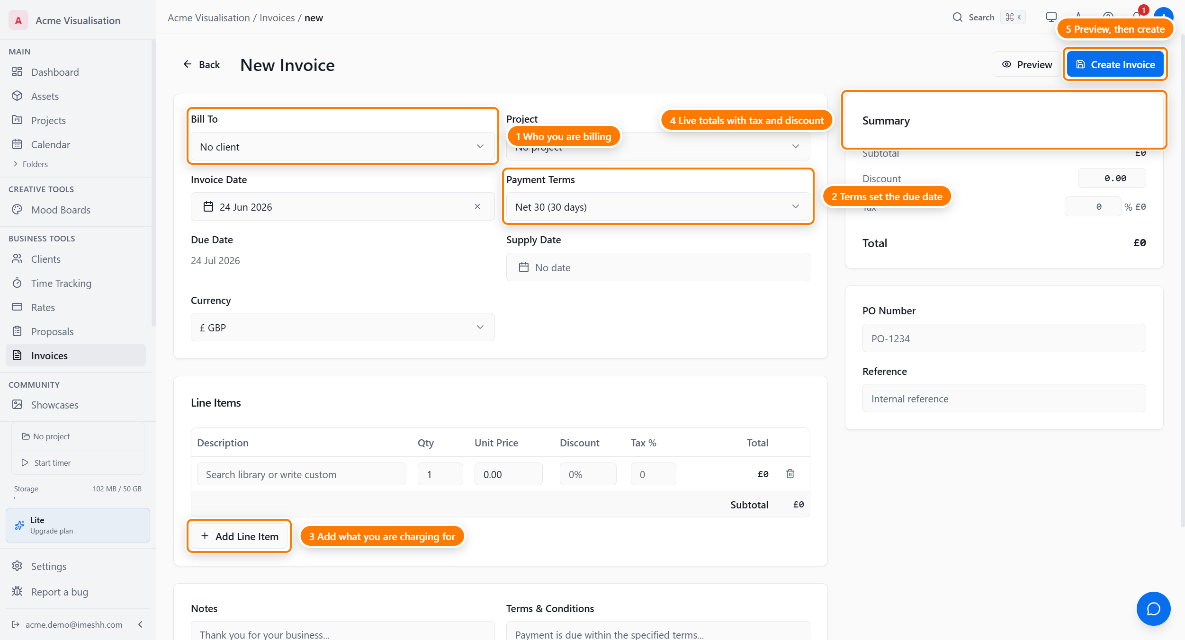This screenshot has width=1185, height=640.
Task: Open the Calendar page
Action: tap(76, 144)
